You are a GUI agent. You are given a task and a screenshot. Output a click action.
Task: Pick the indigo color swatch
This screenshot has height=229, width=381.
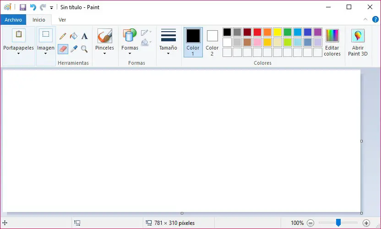[x=308, y=32]
